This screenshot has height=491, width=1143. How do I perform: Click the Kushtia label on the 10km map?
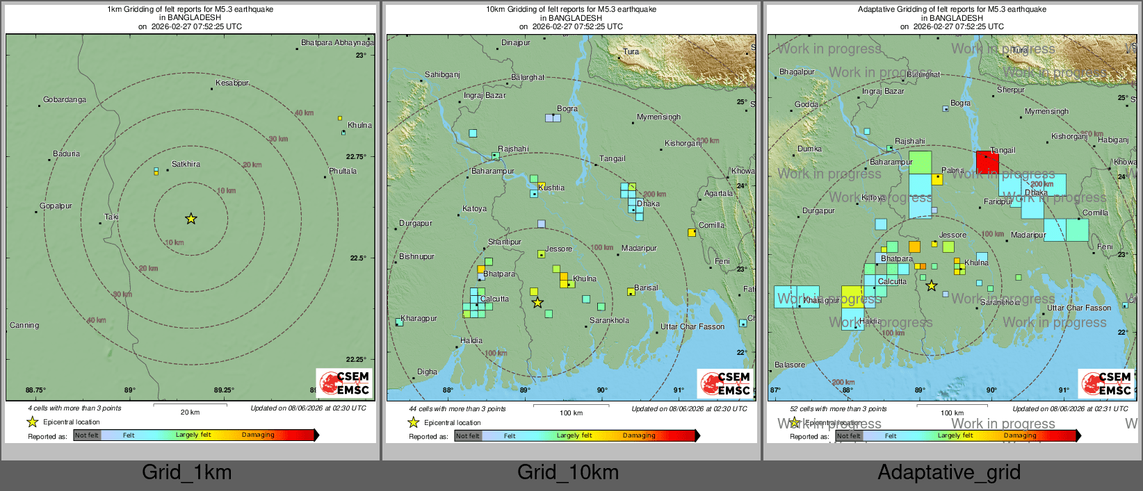[551, 188]
